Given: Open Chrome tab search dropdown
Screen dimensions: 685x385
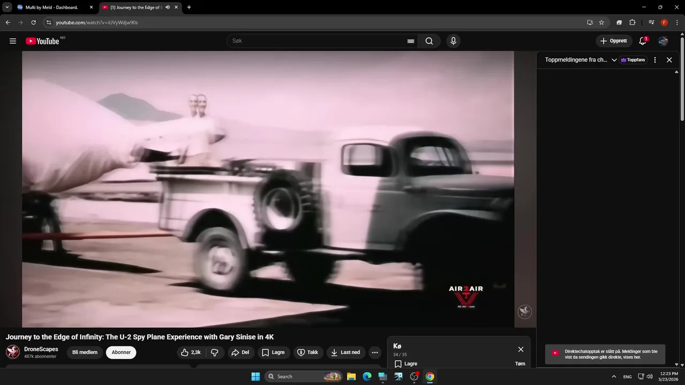Looking at the screenshot, I should pos(7,7).
